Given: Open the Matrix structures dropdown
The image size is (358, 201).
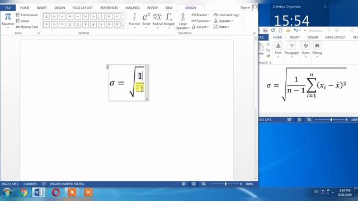Looking at the screenshot, I should pyautogui.click(x=222, y=27).
